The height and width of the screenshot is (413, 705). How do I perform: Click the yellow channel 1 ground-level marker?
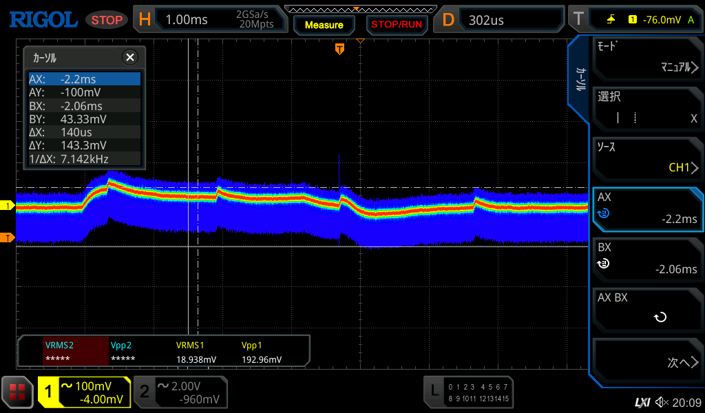tap(8, 206)
